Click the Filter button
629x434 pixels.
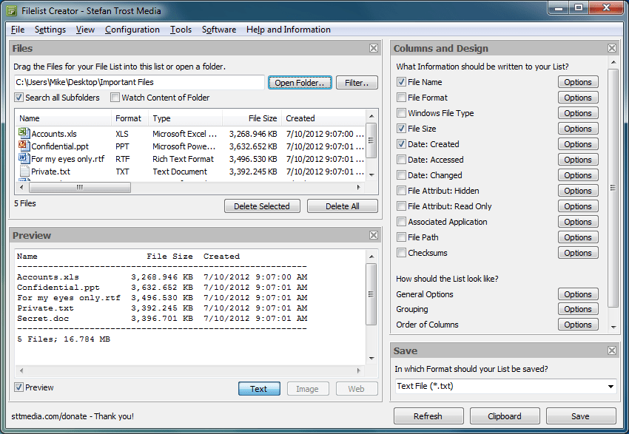[357, 83]
